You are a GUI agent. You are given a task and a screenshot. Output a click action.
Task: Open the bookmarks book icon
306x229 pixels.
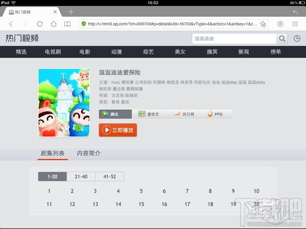67,24
